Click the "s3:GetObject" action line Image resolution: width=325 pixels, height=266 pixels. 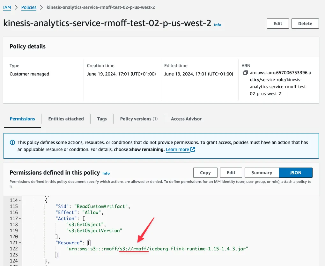coord(86,225)
